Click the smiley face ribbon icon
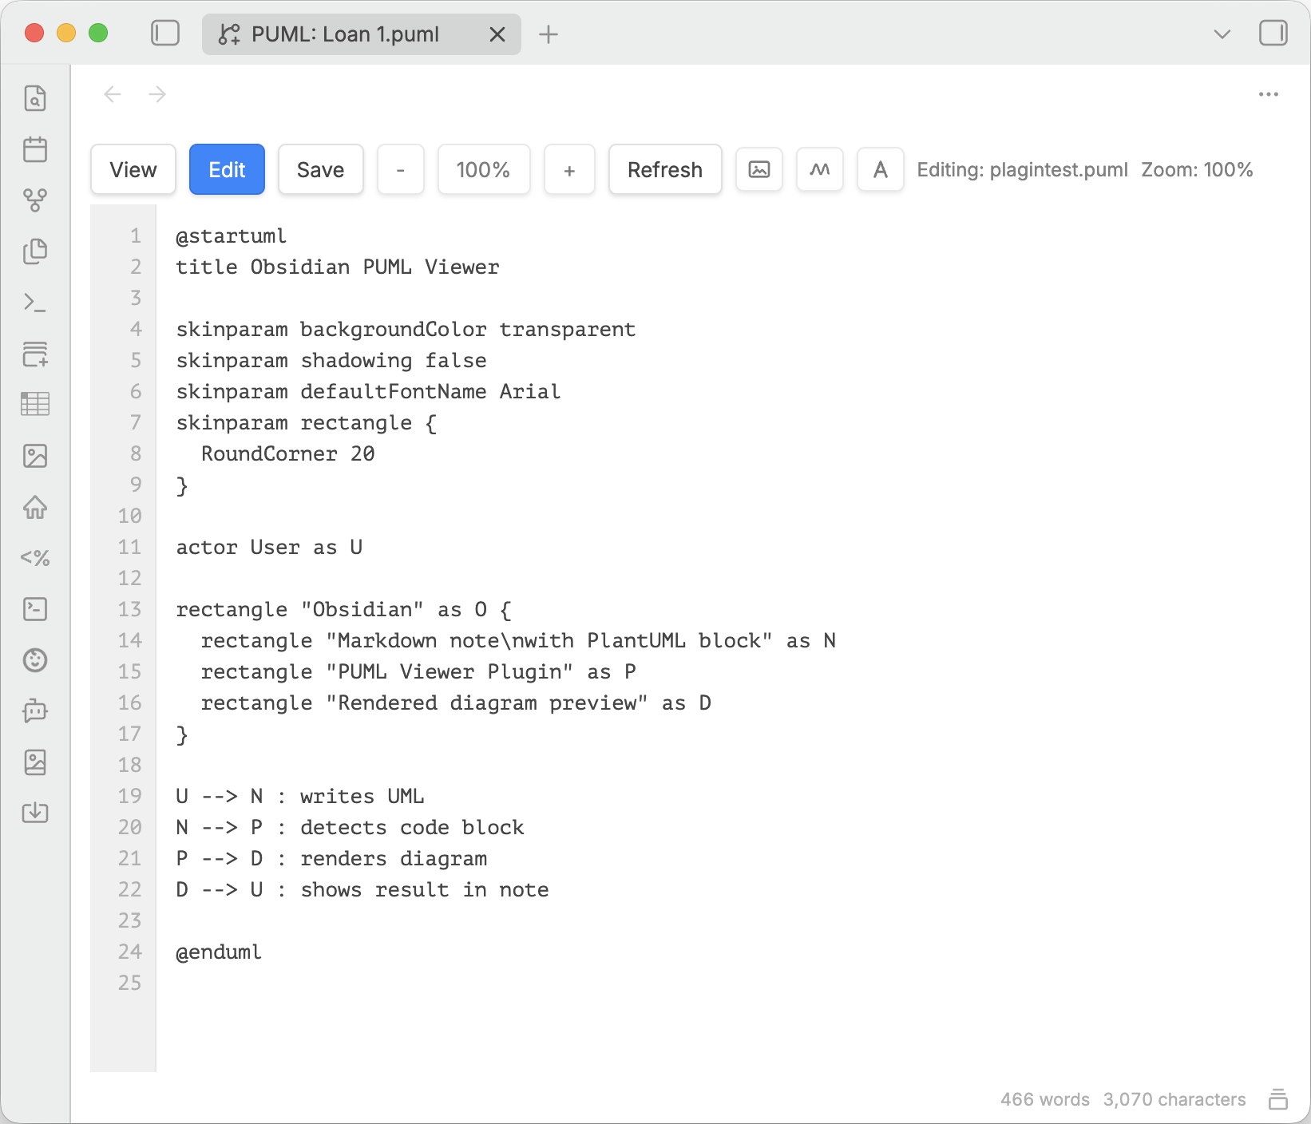 click(x=35, y=660)
